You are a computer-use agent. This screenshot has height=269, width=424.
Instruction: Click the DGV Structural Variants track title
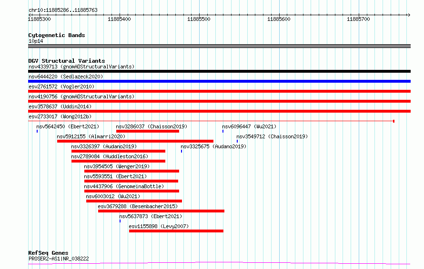point(67,61)
